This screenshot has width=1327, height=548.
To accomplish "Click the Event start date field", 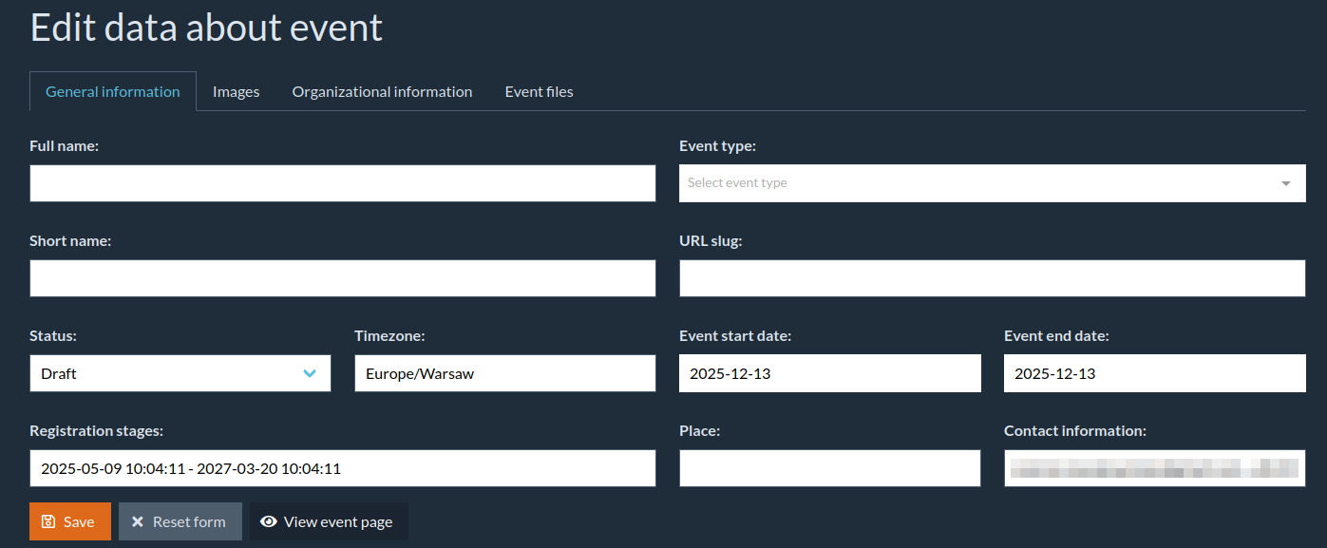I will pos(829,373).
